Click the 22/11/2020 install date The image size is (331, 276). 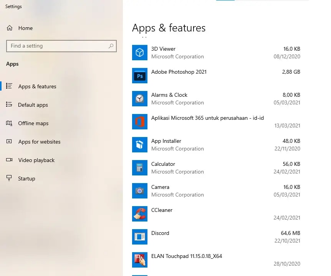[x=287, y=149]
